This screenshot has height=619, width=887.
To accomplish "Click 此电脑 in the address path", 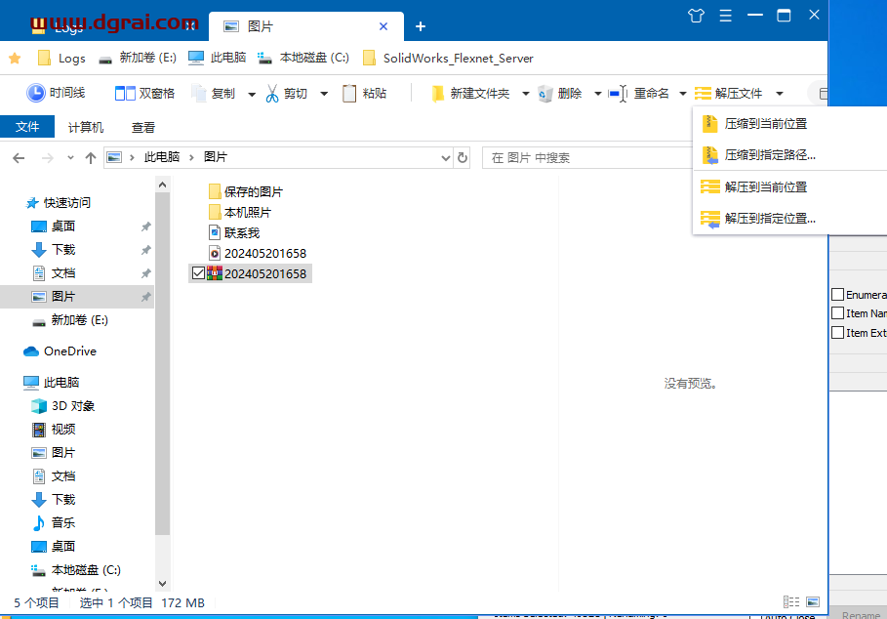I will pyautogui.click(x=162, y=157).
